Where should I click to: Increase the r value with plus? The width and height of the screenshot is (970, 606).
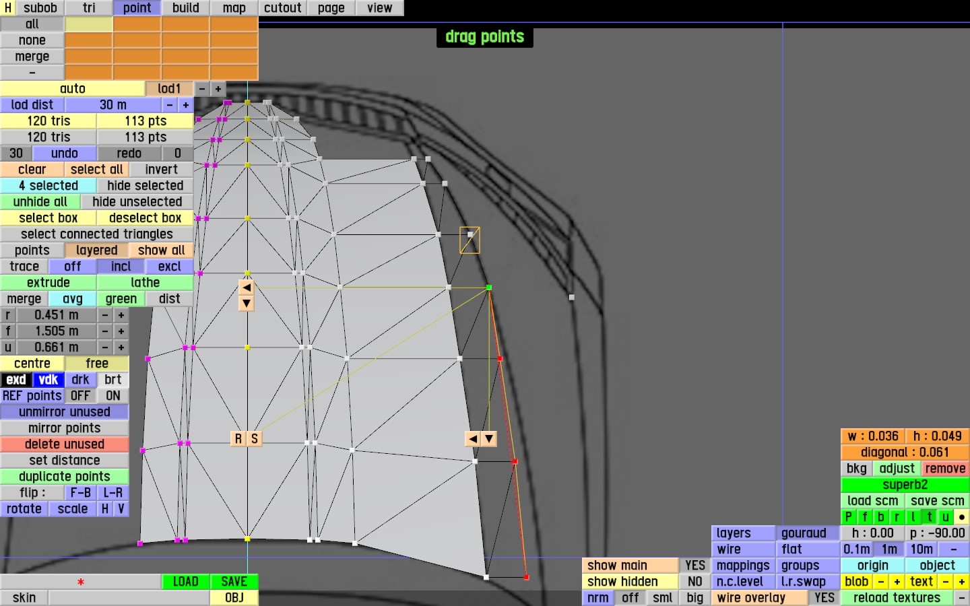tap(121, 315)
